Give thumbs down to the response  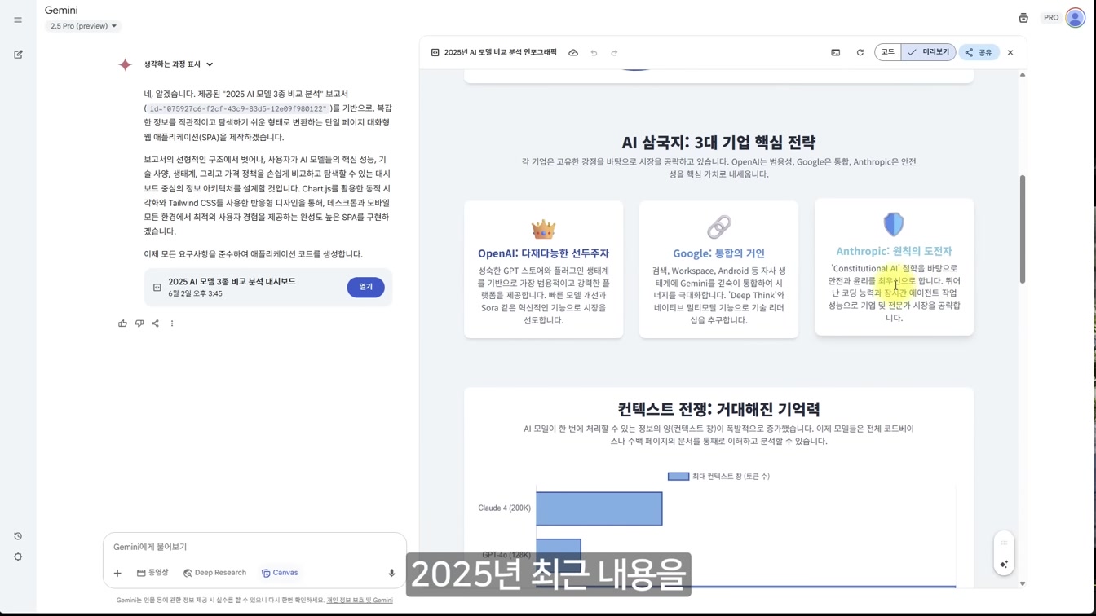click(x=139, y=323)
